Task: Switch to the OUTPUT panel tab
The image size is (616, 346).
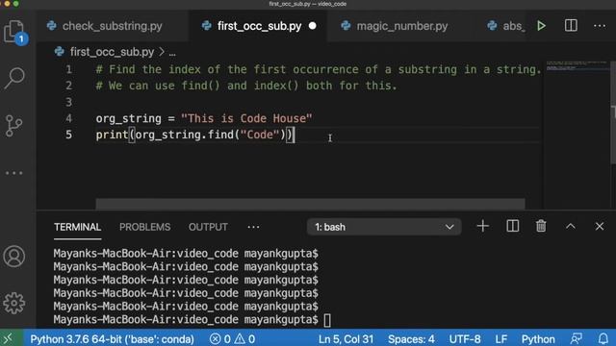Action: point(208,227)
